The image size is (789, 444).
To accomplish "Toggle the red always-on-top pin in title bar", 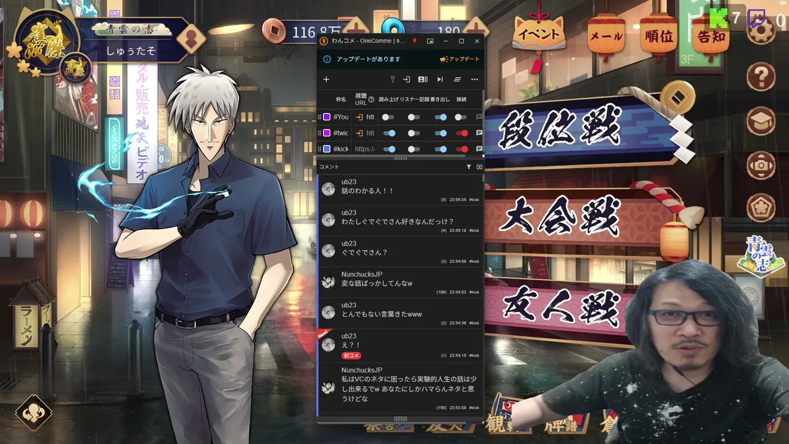I will pos(414,41).
